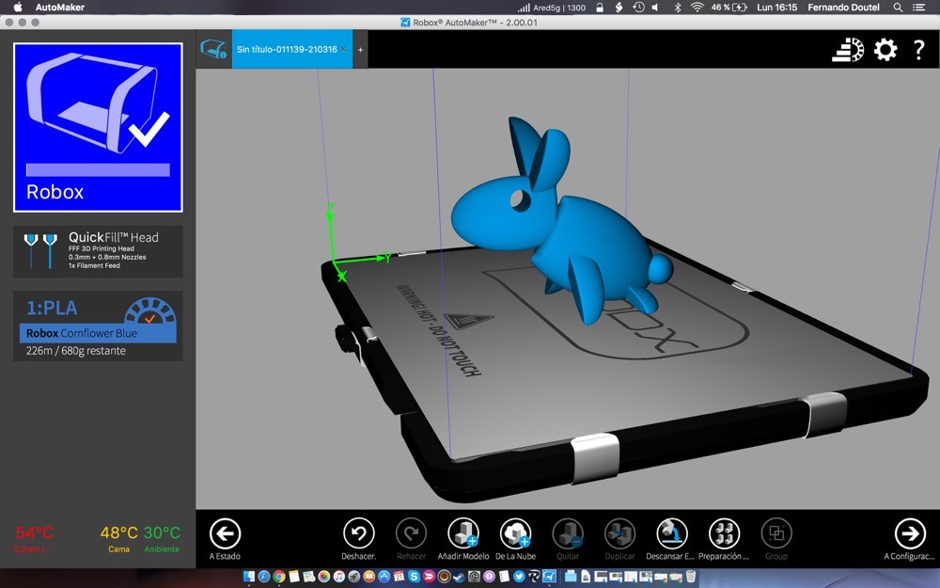Click the Group button
The image size is (940, 588).
(x=776, y=533)
